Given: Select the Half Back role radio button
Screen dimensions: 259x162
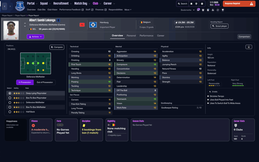Looking at the screenshot, I should 10,112.
